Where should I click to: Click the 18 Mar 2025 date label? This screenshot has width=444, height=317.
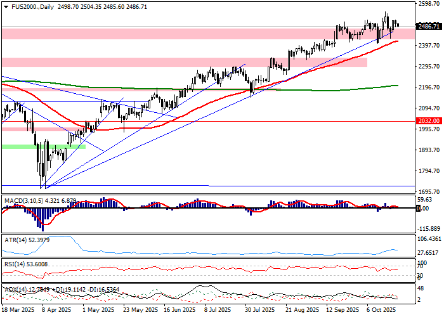(x=17, y=310)
